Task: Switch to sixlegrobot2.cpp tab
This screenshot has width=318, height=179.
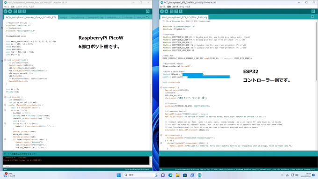Action: tap(95, 17)
